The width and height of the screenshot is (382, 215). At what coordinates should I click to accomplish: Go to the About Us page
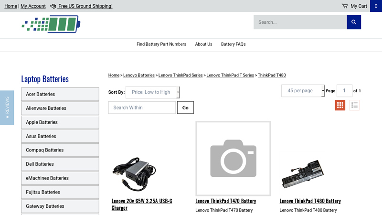(x=203, y=44)
